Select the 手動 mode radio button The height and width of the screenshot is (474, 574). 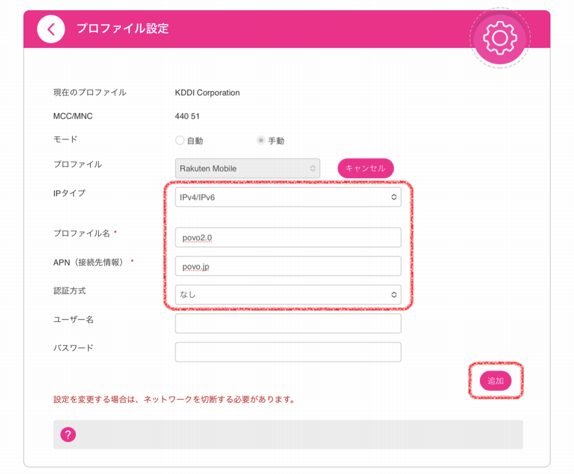(261, 140)
